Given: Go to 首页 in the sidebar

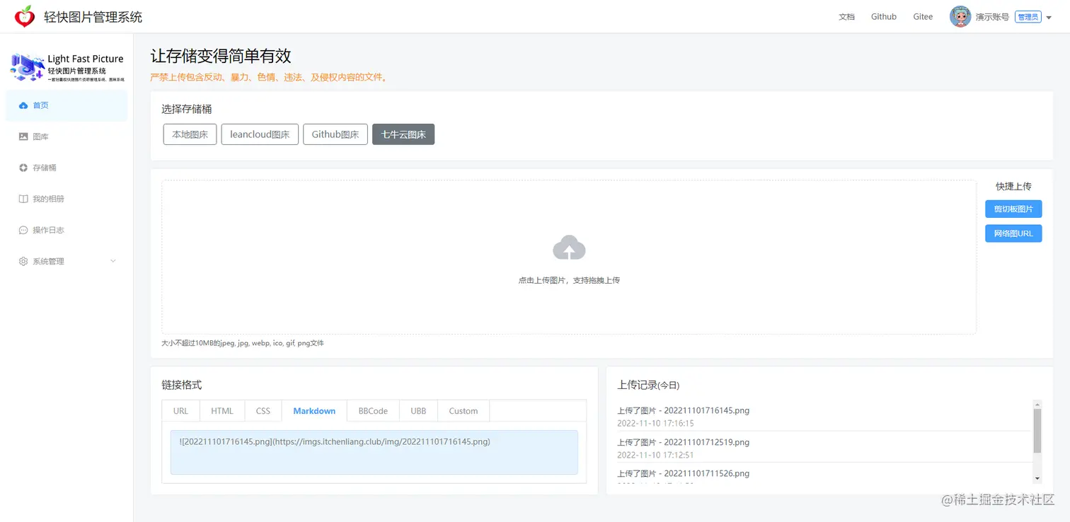Looking at the screenshot, I should 67,105.
